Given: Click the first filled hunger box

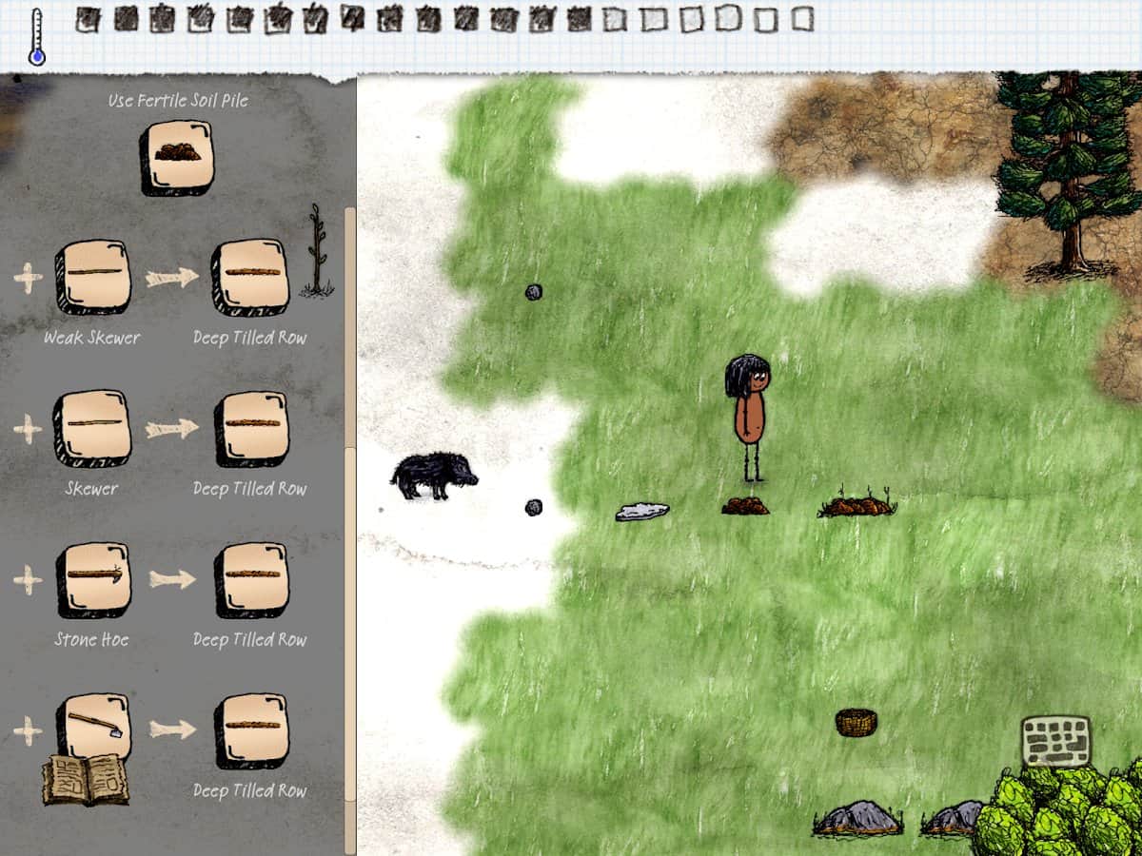Looking at the screenshot, I should [88, 19].
